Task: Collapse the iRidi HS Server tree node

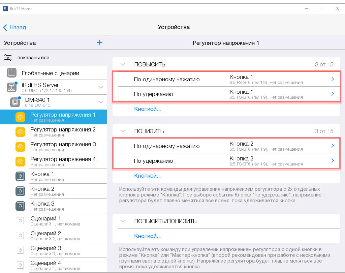Action: (x=101, y=87)
